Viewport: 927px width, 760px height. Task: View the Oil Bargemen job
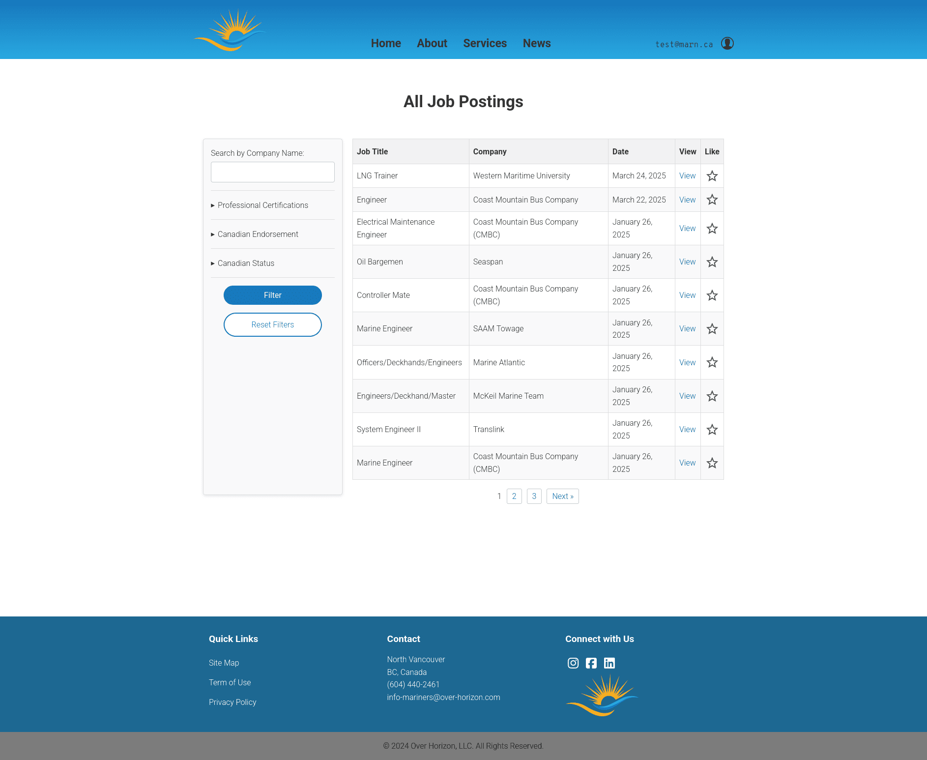[x=687, y=262]
